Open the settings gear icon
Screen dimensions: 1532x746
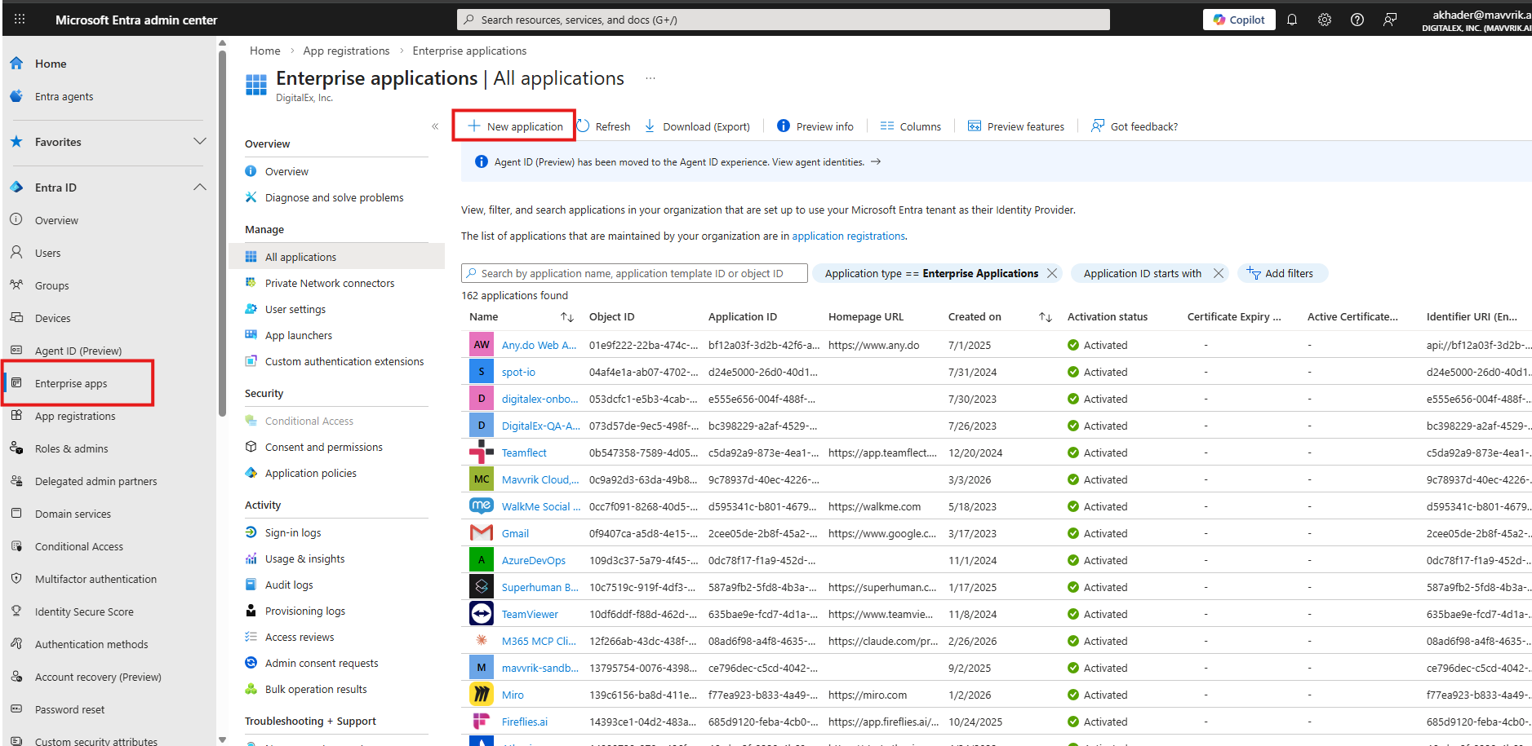pos(1325,20)
